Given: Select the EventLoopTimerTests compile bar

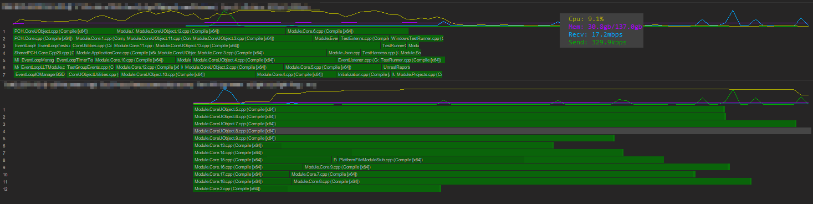Looking at the screenshot, I should coord(74,60).
